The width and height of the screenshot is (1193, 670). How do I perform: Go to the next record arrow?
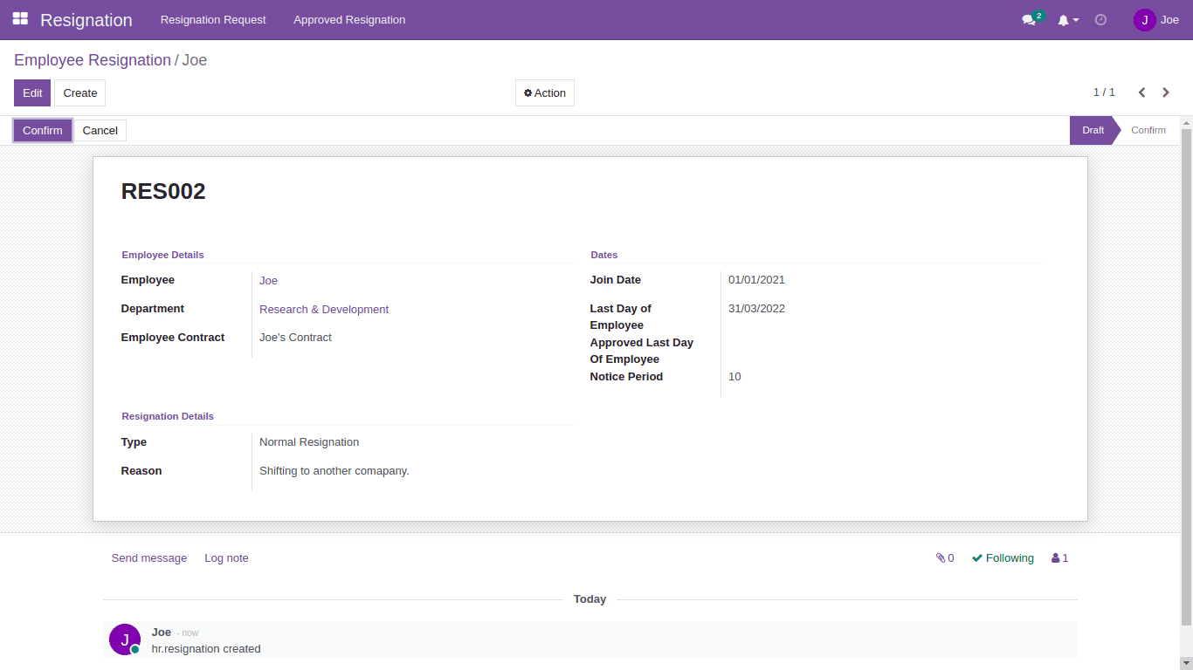pos(1165,92)
